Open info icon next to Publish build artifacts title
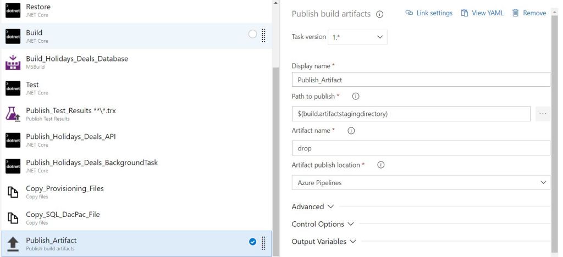Image resolution: width=563 pixels, height=257 pixels. [x=379, y=14]
